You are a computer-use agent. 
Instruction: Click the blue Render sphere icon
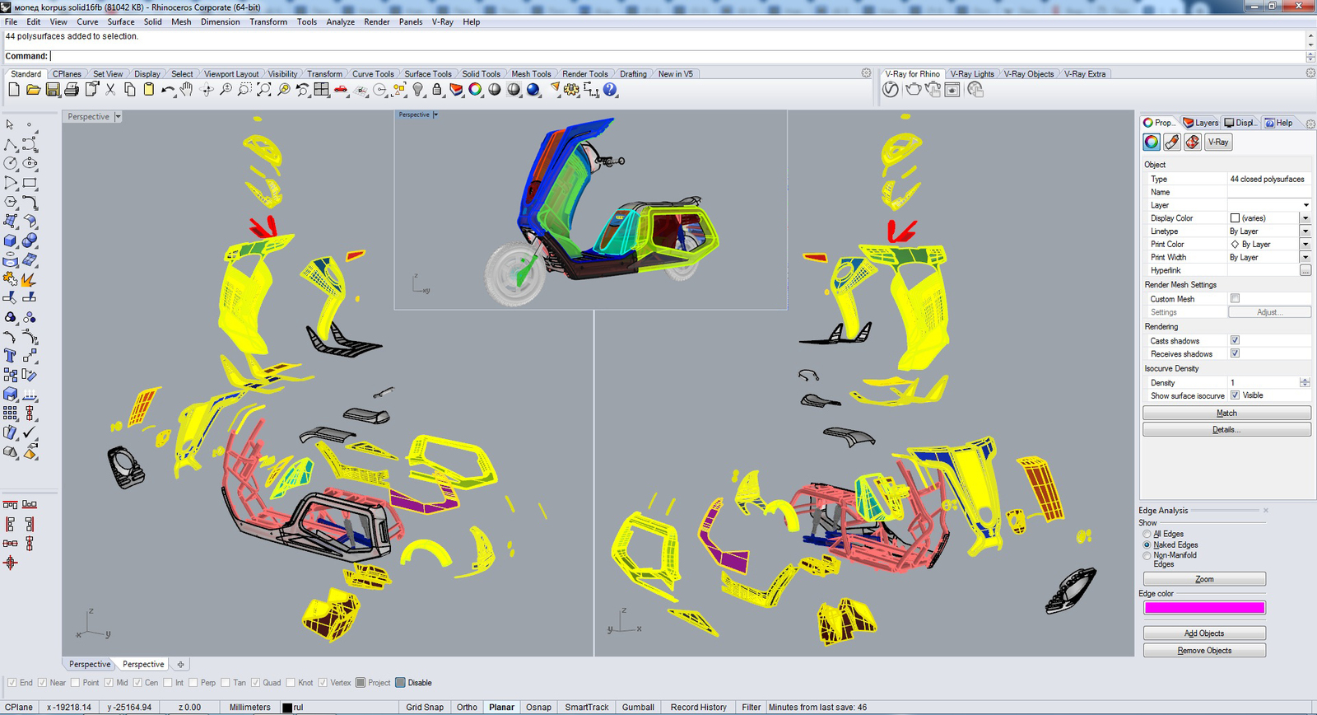click(533, 90)
